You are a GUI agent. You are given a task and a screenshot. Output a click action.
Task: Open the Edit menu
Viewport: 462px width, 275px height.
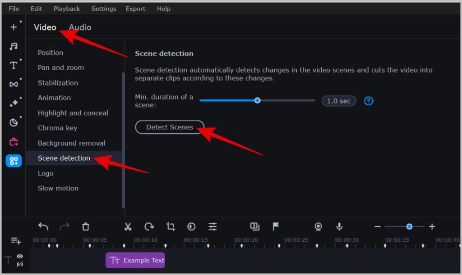(36, 9)
